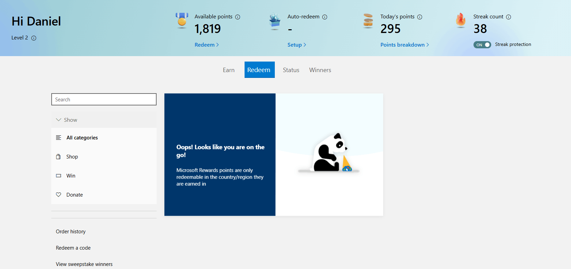571x269 pixels.
Task: Go to the Winners tab
Action: (320, 70)
